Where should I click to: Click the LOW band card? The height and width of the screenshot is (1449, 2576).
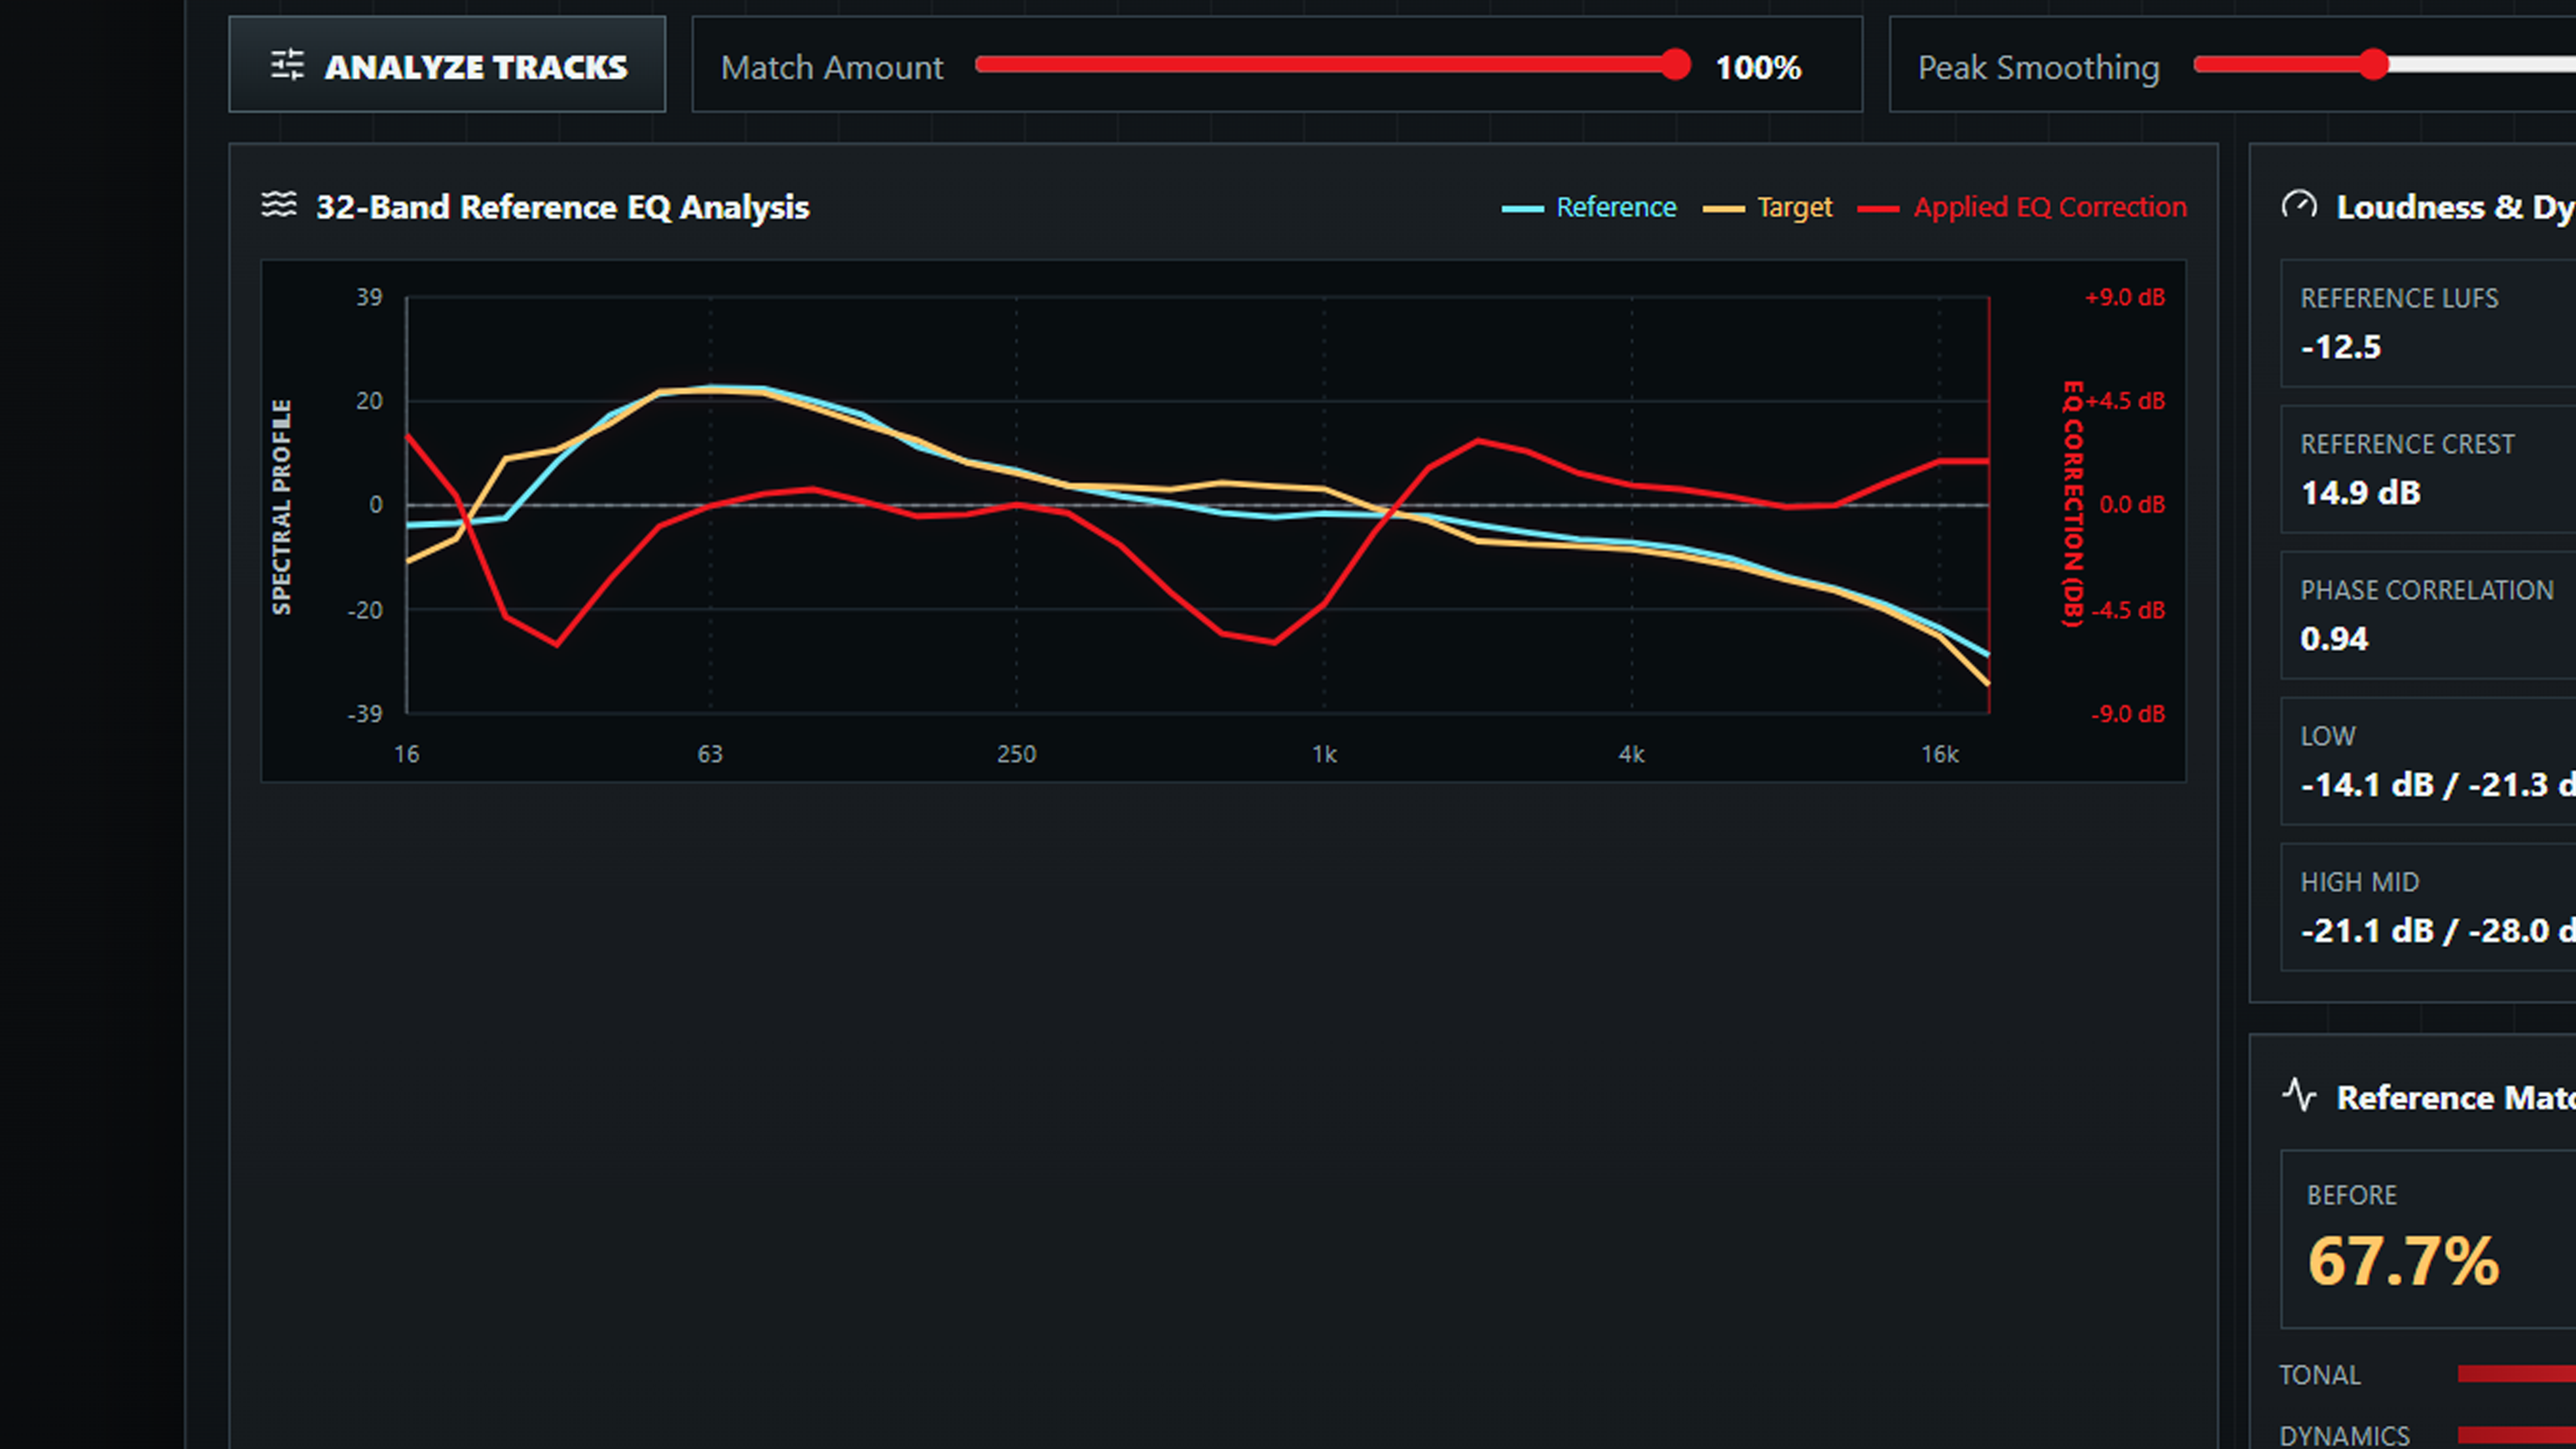(2428, 761)
